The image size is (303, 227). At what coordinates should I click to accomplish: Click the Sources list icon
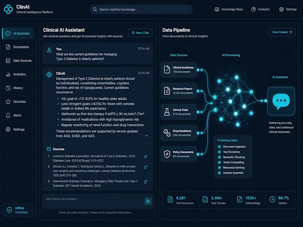point(49,149)
